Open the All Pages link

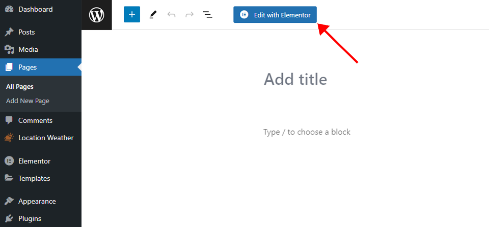pos(20,87)
